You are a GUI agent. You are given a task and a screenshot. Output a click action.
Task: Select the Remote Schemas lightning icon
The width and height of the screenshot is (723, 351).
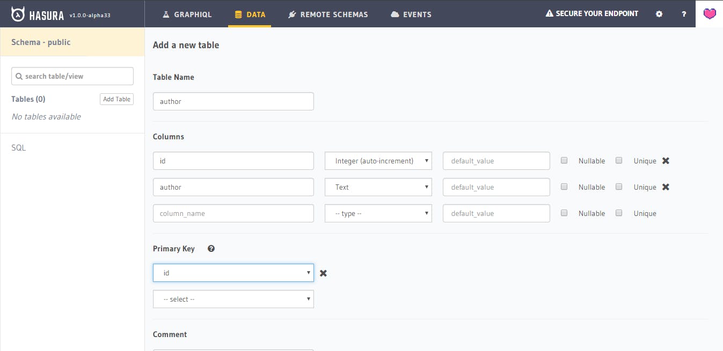[291, 14]
